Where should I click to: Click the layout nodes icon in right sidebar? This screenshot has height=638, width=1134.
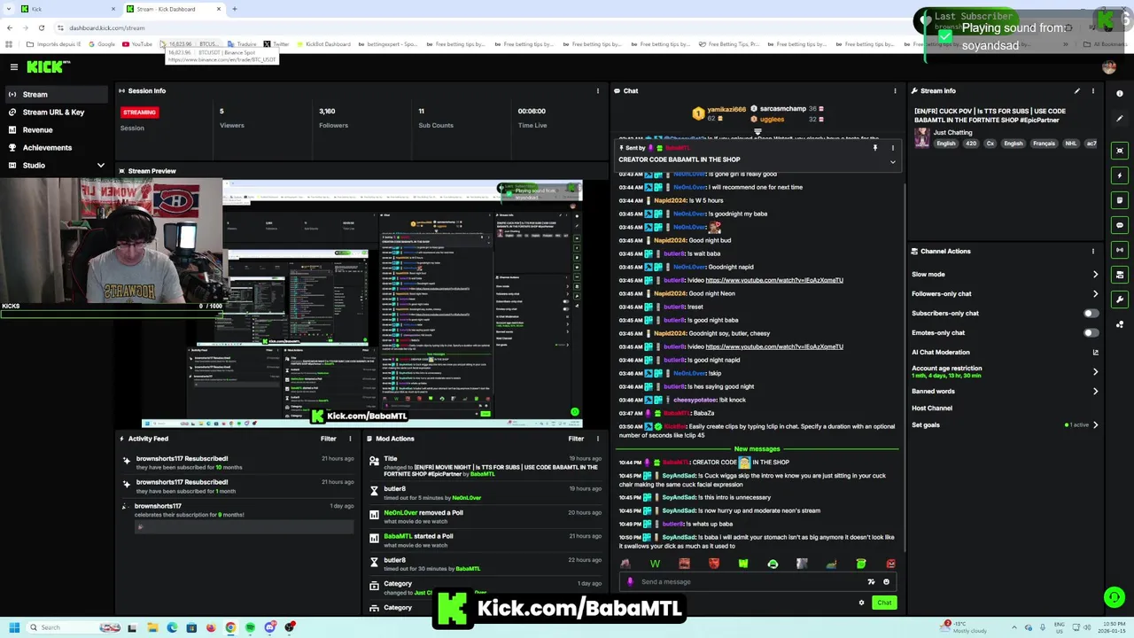tap(1120, 324)
